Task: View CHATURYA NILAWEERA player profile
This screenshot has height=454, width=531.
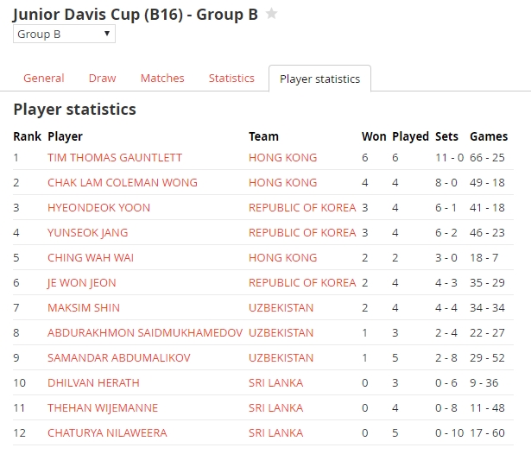Action: pyautogui.click(x=107, y=433)
